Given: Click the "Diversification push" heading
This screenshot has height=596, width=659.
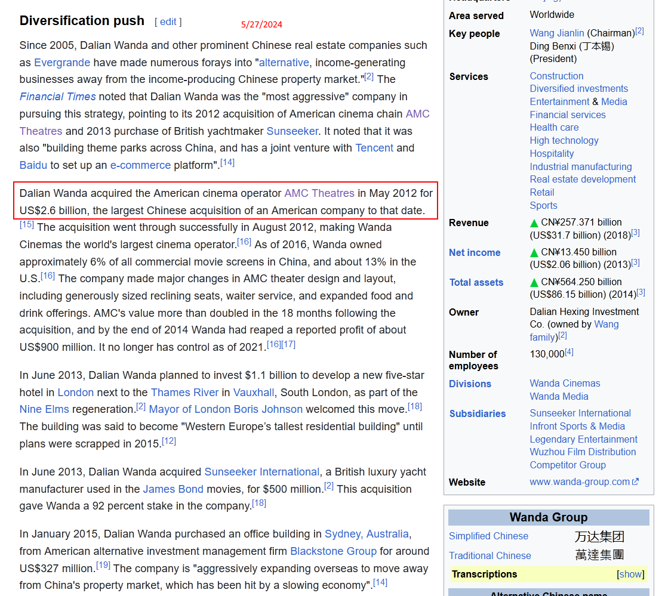Looking at the screenshot, I should point(82,20).
